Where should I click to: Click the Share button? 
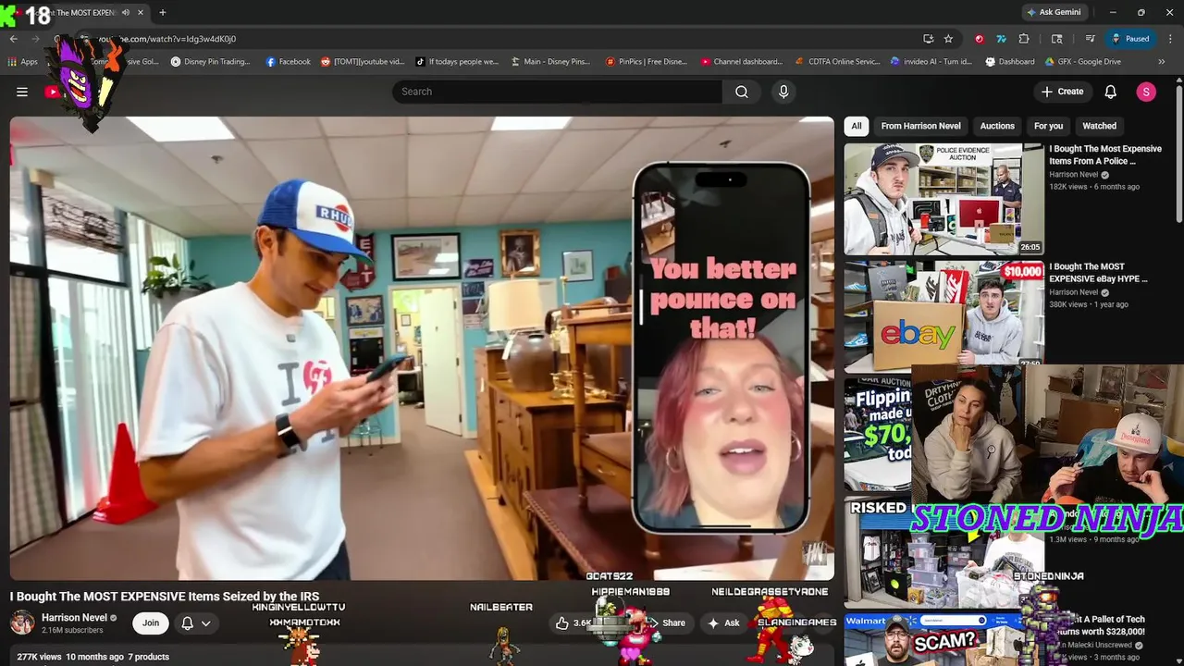(666, 623)
